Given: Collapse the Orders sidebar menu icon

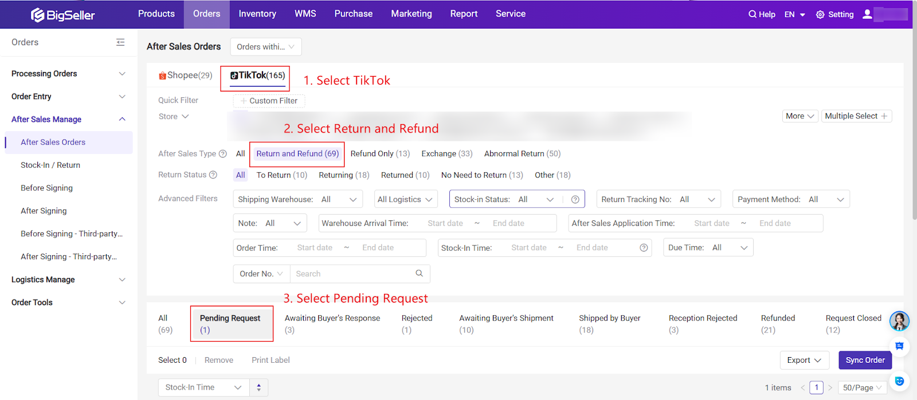Looking at the screenshot, I should (x=120, y=42).
